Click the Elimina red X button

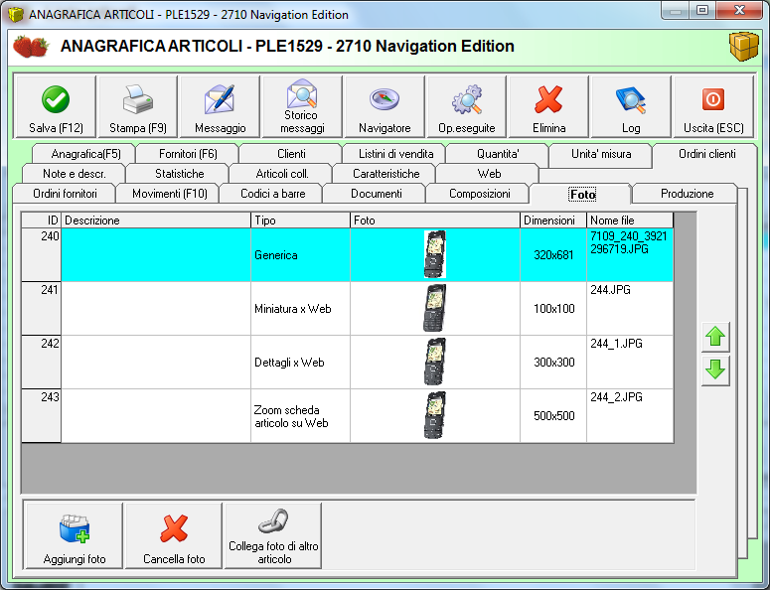(548, 106)
